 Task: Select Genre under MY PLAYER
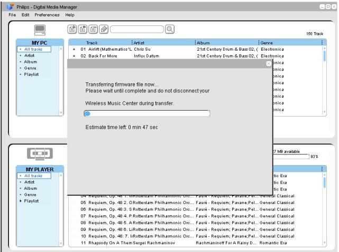click(30, 195)
